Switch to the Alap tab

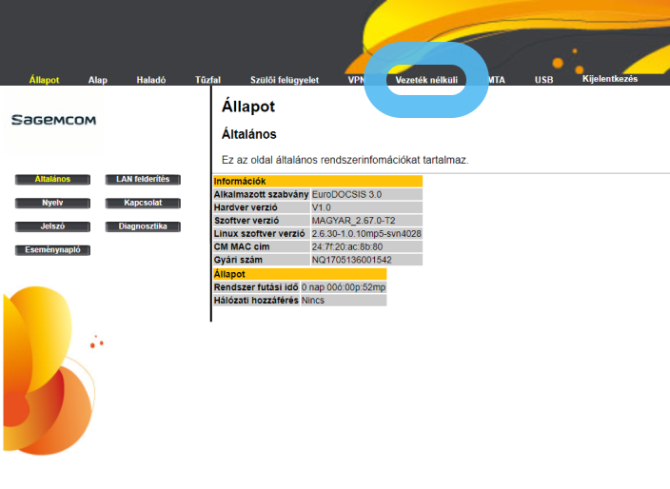98,81
